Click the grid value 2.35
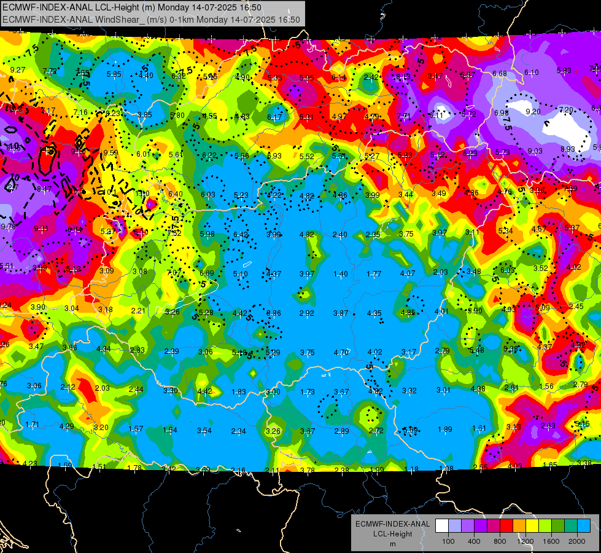Image resolution: width=601 pixels, height=553 pixels. 373,235
